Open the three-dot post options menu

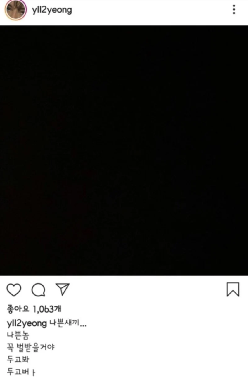[234, 10]
